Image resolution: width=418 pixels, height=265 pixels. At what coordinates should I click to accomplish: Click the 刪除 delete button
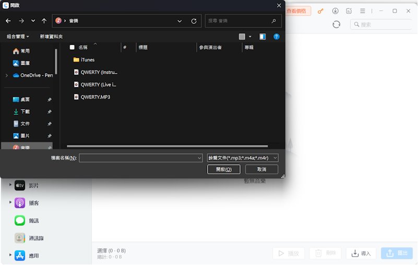tap(325, 254)
